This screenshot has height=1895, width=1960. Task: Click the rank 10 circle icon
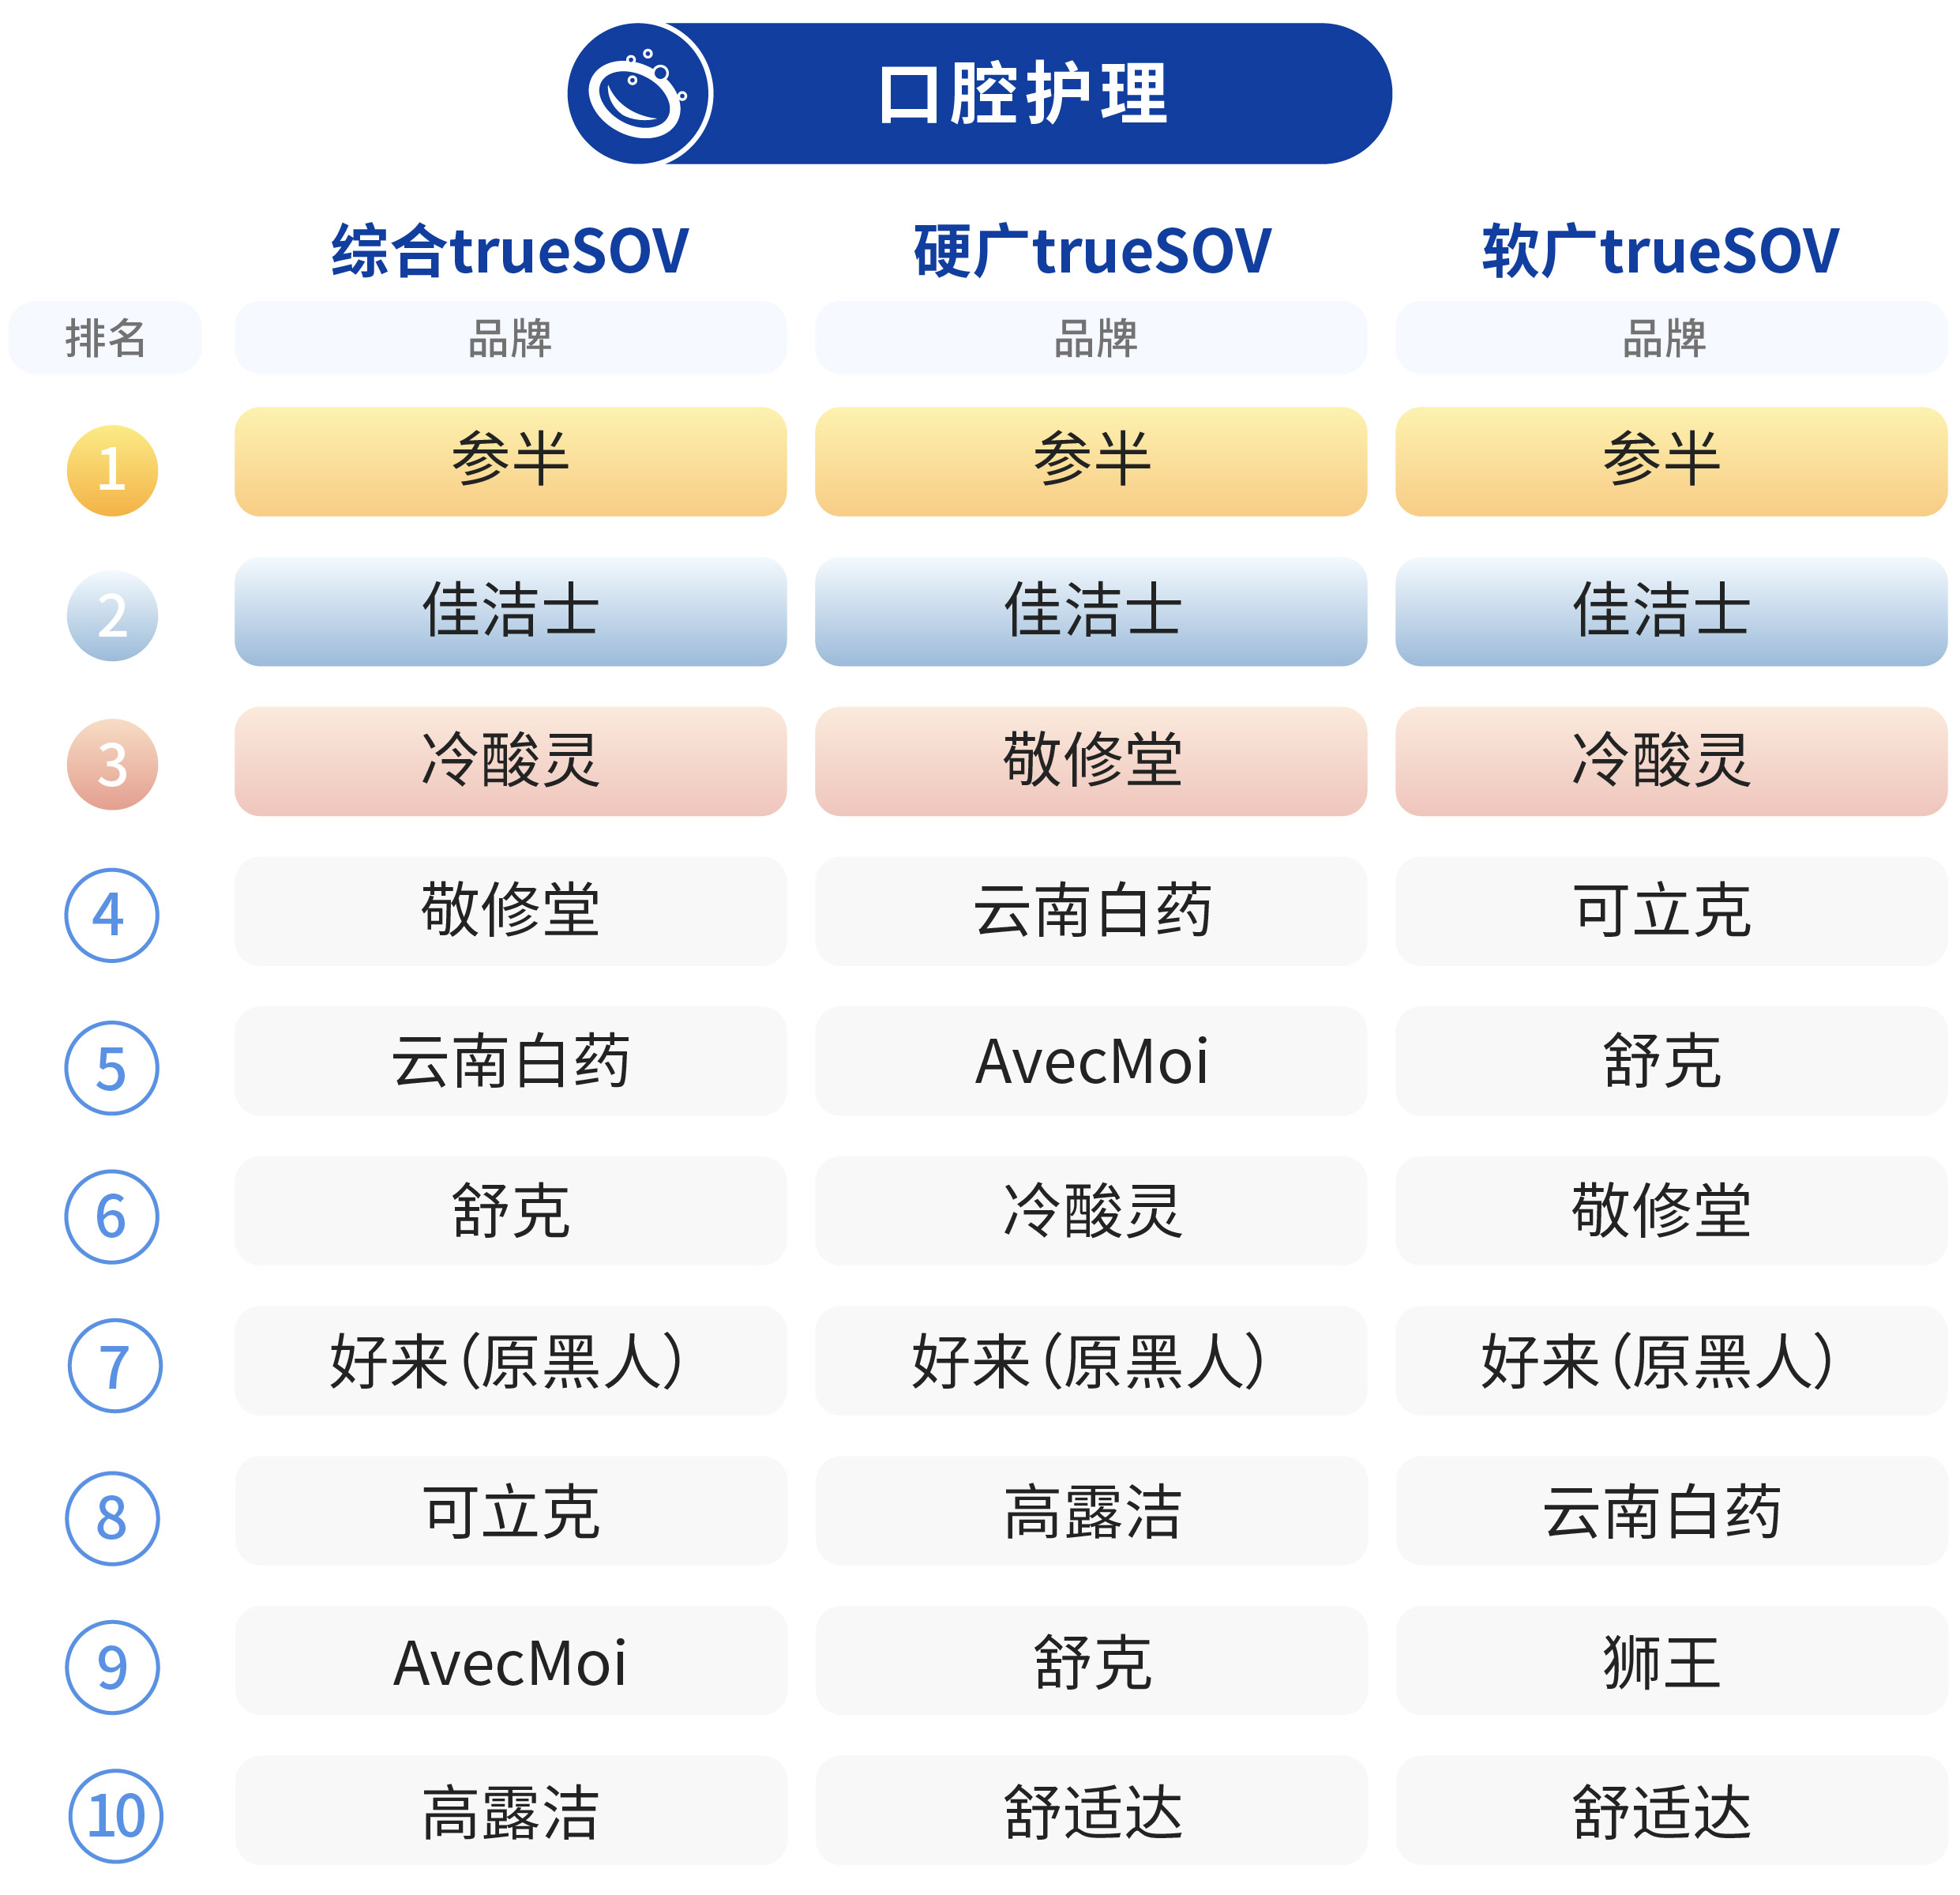pyautogui.click(x=115, y=1816)
